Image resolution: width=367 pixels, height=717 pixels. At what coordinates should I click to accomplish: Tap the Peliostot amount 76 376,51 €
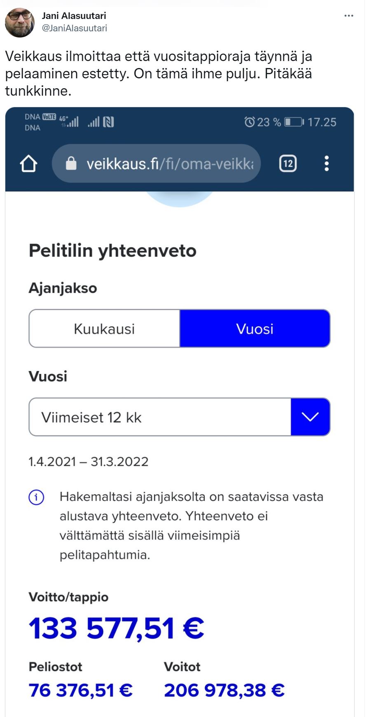tap(81, 690)
